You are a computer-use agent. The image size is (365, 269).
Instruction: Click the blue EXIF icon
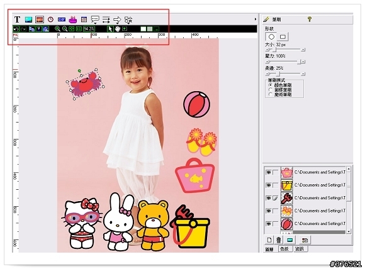click(x=62, y=19)
